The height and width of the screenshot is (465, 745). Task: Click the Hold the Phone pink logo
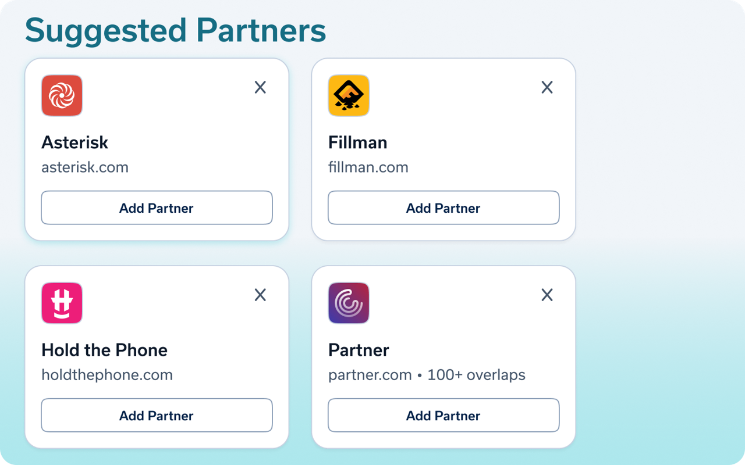pyautogui.click(x=62, y=303)
